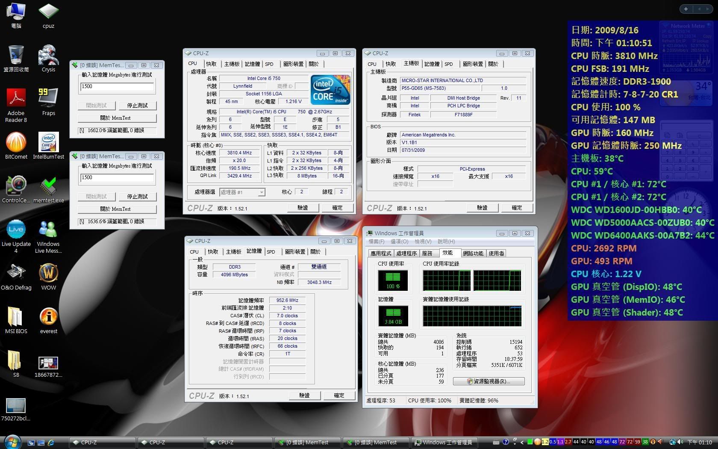718x449 pixels.
Task: Open Adobe Reader 8 shortcut
Action: [16, 105]
